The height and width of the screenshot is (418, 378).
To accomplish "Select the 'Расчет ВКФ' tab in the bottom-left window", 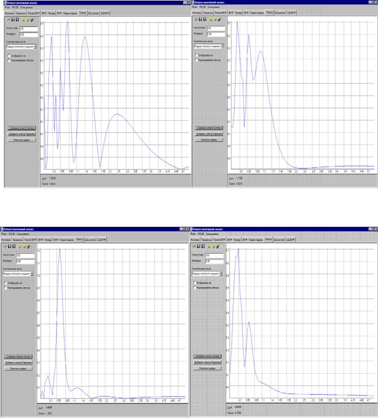I will click(30, 240).
